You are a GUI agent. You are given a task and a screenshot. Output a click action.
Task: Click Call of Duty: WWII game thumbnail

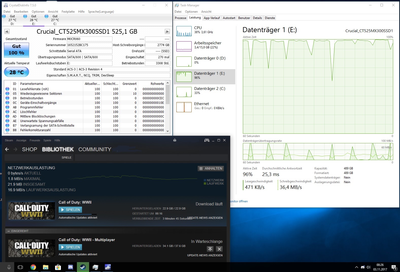click(31, 211)
